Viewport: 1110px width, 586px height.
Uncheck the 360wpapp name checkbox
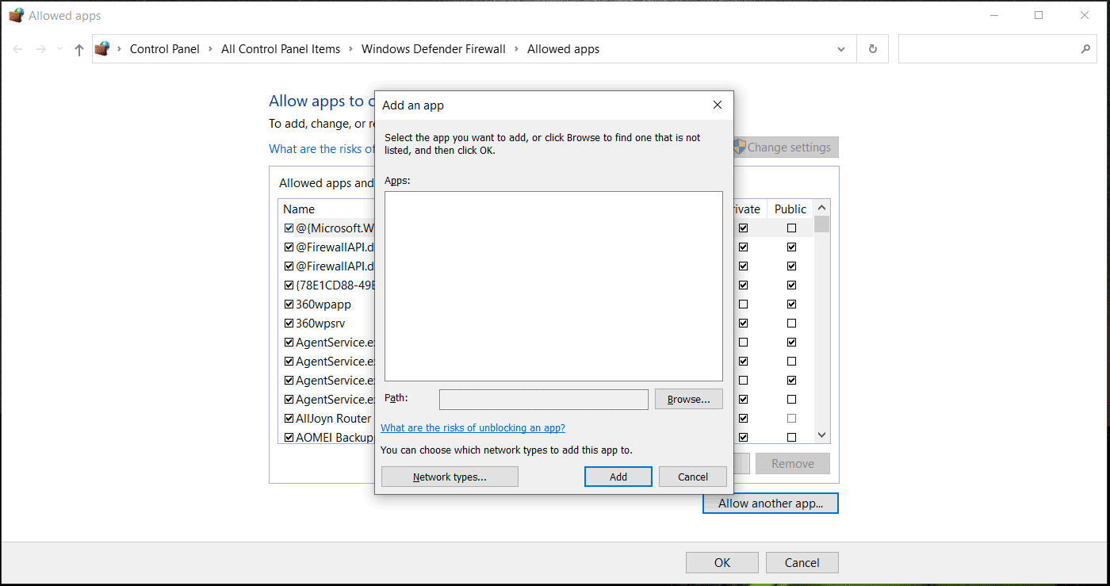289,304
